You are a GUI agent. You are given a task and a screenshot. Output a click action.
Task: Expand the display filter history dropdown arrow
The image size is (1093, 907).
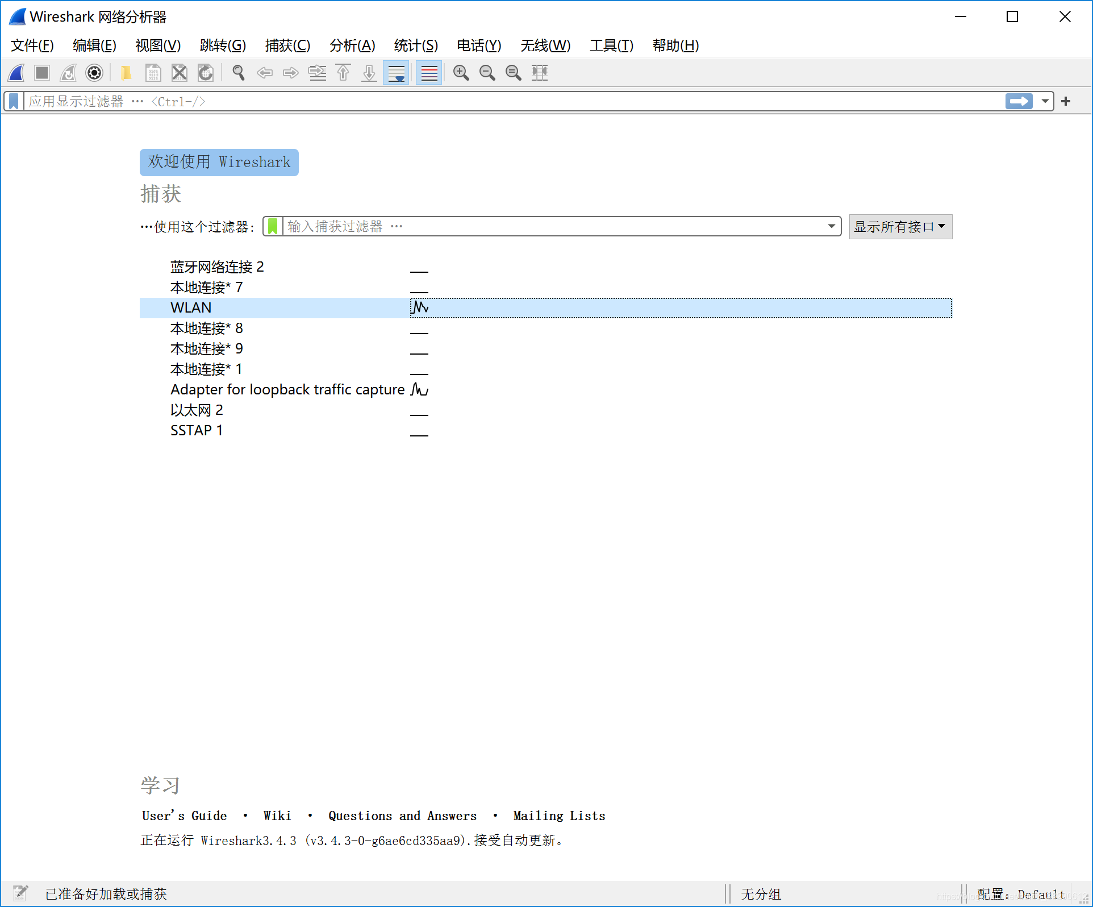(1045, 101)
